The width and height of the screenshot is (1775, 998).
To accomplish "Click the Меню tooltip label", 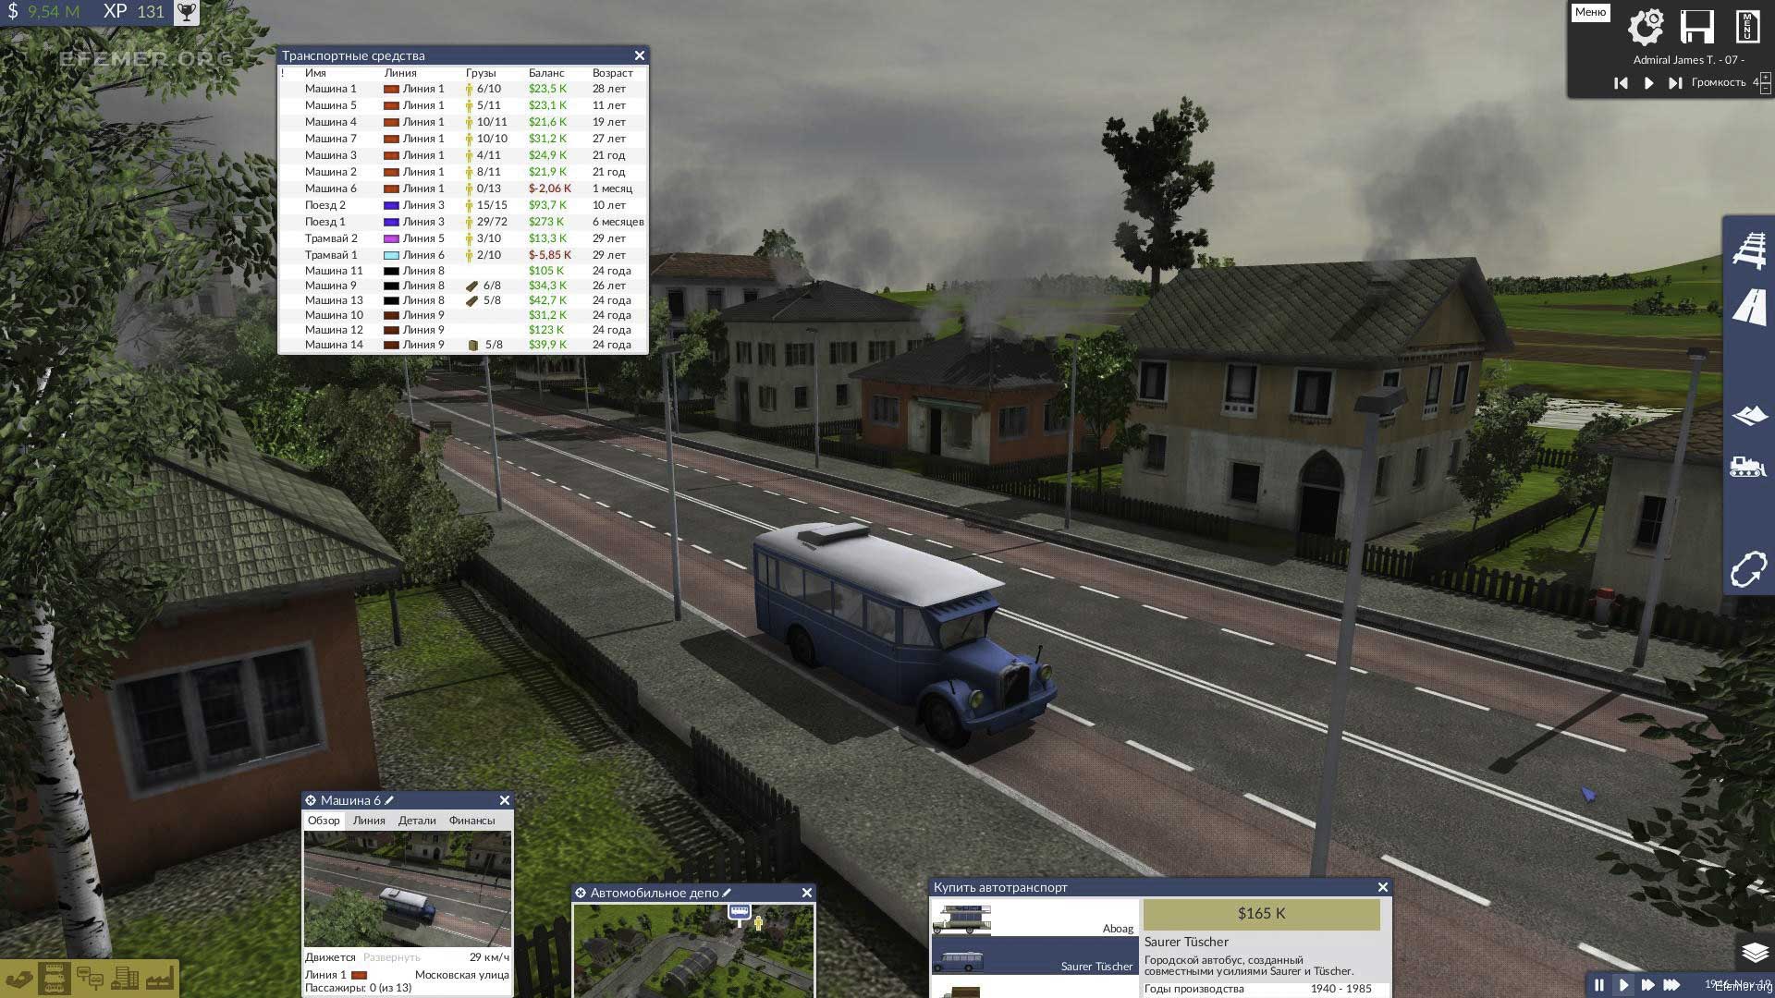I will coord(1590,12).
